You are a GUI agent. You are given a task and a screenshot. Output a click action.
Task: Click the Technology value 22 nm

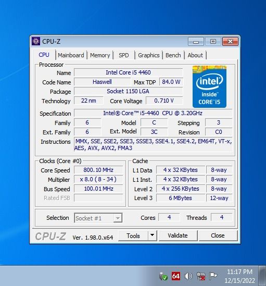pyautogui.click(x=88, y=101)
